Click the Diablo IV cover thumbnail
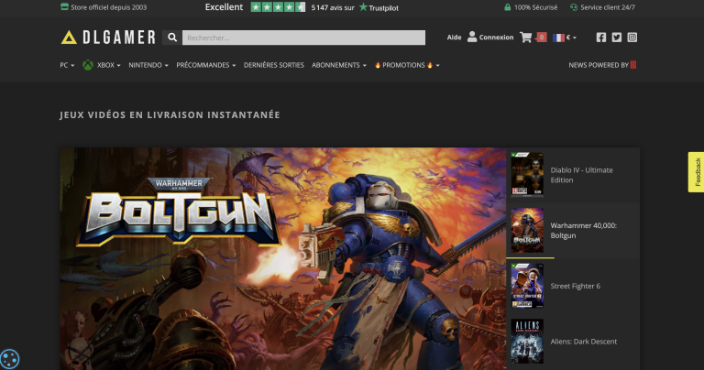The width and height of the screenshot is (704, 370). pyautogui.click(x=527, y=174)
